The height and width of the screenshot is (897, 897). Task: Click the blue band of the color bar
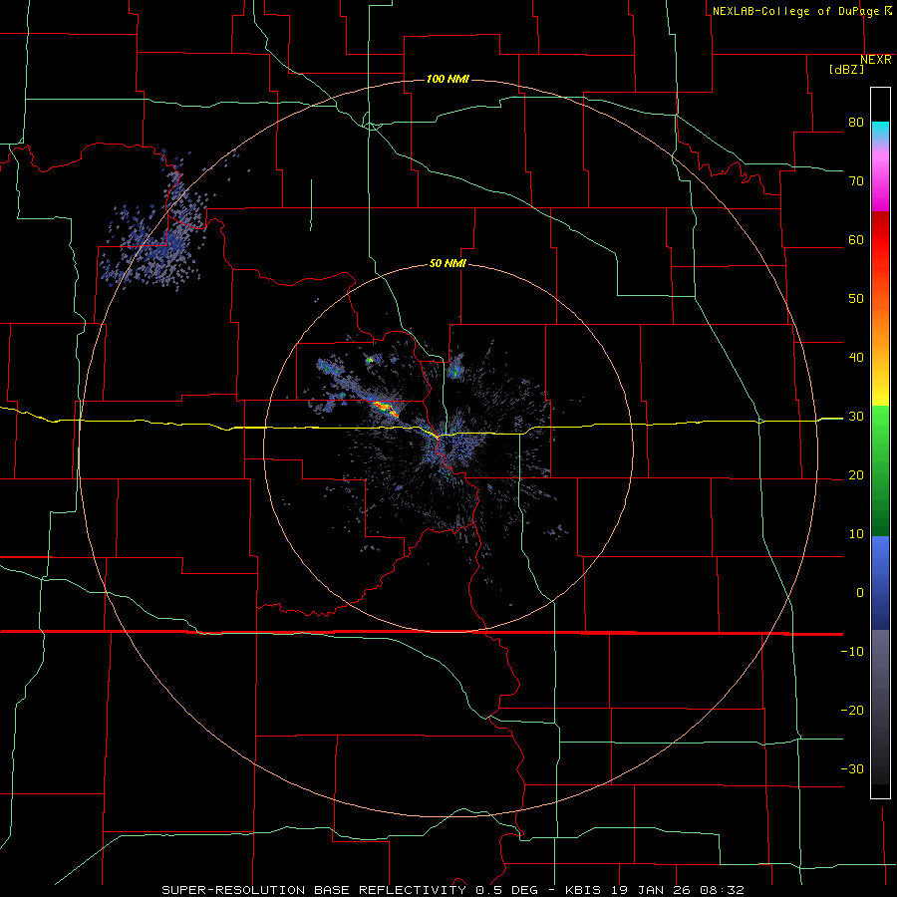click(x=880, y=582)
